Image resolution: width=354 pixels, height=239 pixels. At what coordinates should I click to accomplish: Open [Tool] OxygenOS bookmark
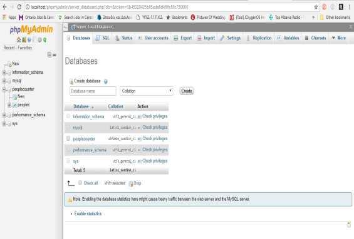click(247, 17)
